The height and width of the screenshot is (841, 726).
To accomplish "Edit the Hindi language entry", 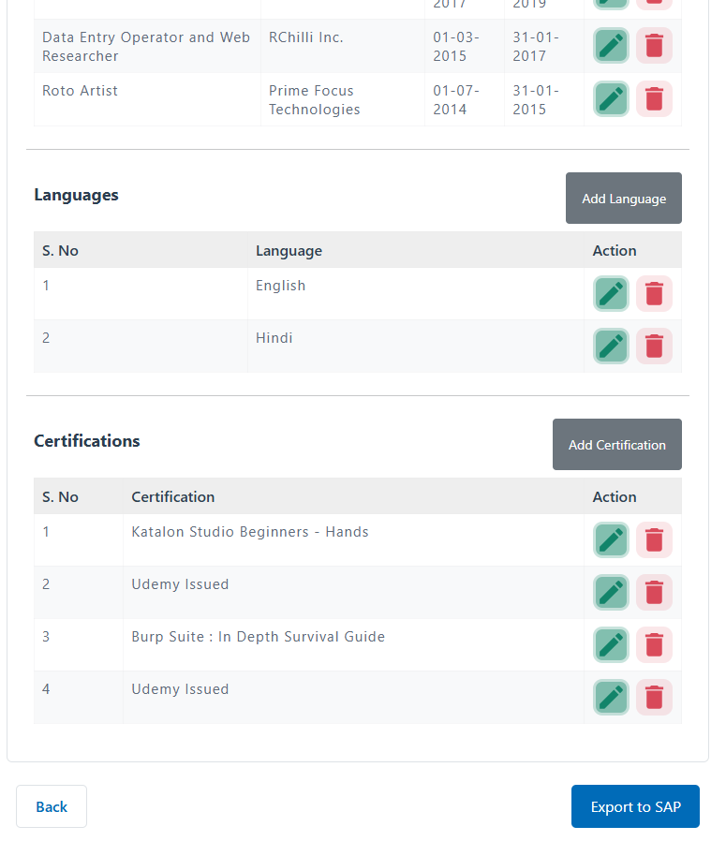I will click(611, 347).
